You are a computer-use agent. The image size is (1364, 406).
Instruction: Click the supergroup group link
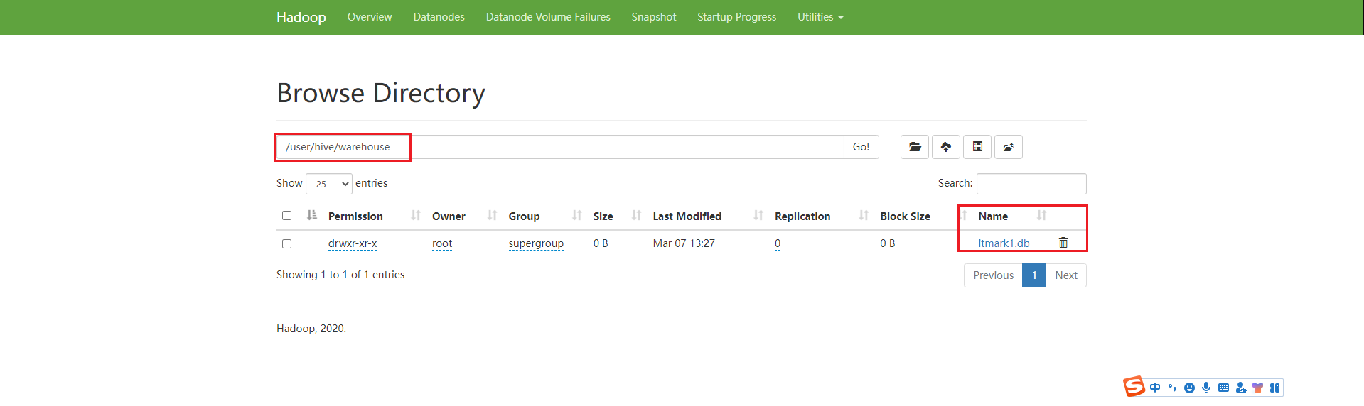(536, 243)
